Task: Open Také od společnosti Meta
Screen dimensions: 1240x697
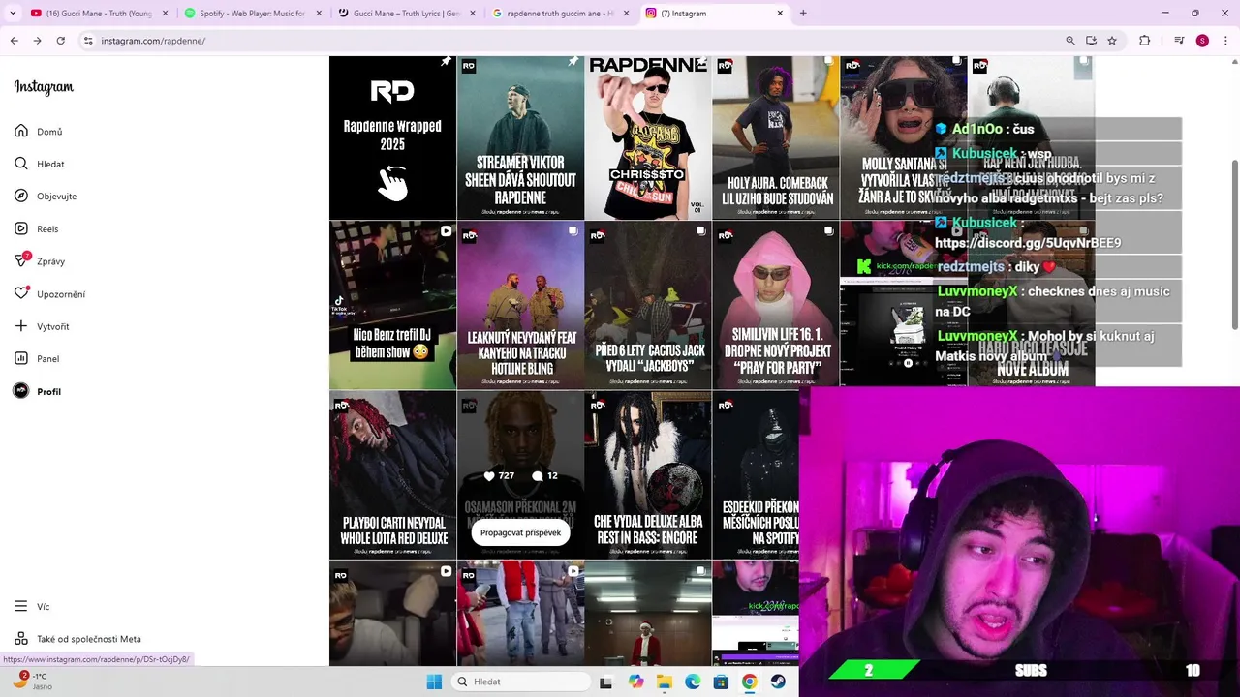Action: [x=77, y=639]
